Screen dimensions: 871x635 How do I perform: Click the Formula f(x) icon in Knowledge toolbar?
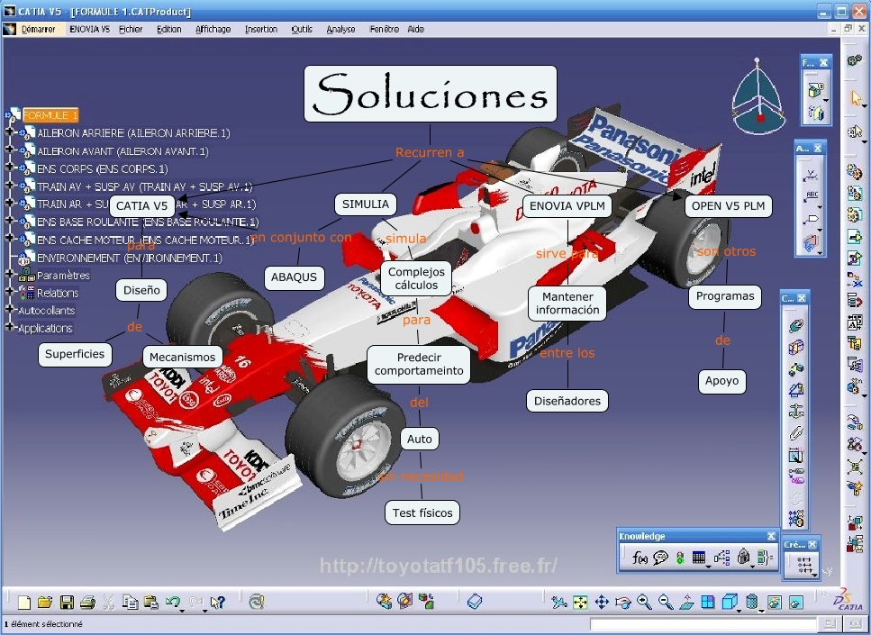(x=640, y=558)
